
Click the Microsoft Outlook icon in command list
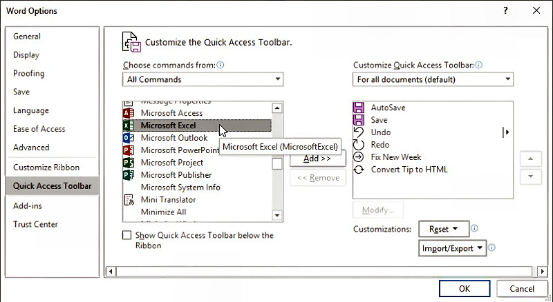coord(129,138)
